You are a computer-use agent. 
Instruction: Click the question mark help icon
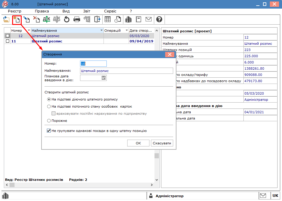coord(159,19)
